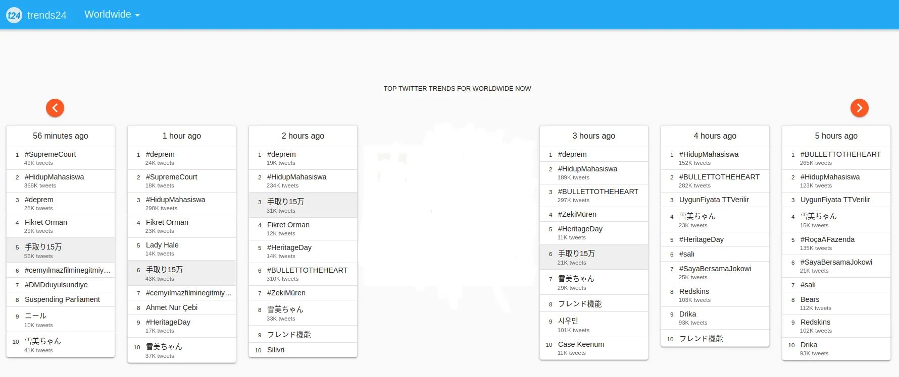This screenshot has width=899, height=377.
Task: Open 雪美ちゃん with 29K tweets
Action: [576, 279]
